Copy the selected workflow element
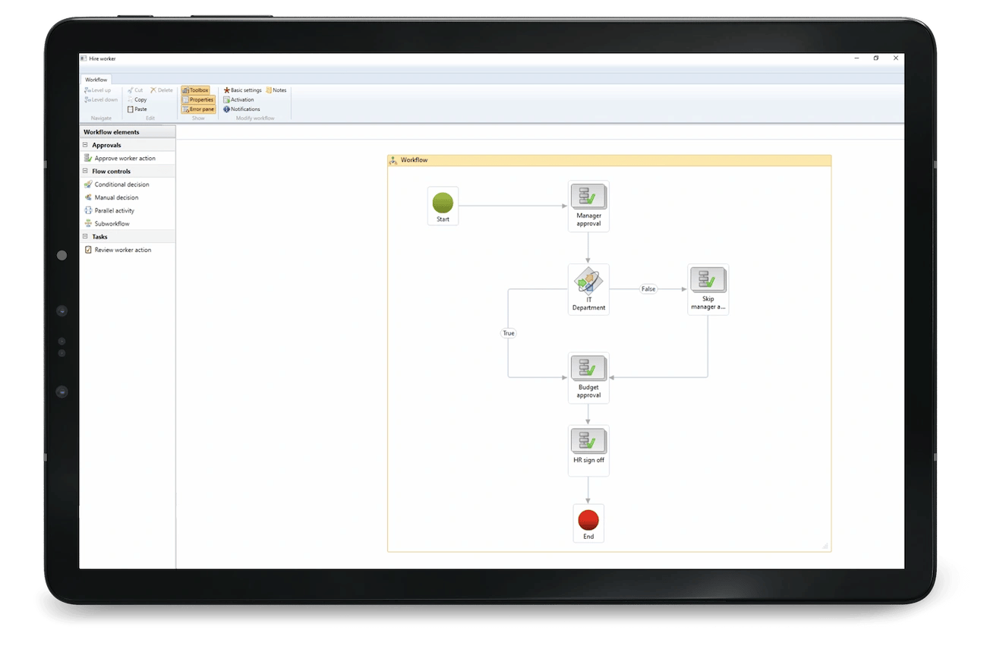The height and width of the screenshot is (646, 987). pos(137,99)
